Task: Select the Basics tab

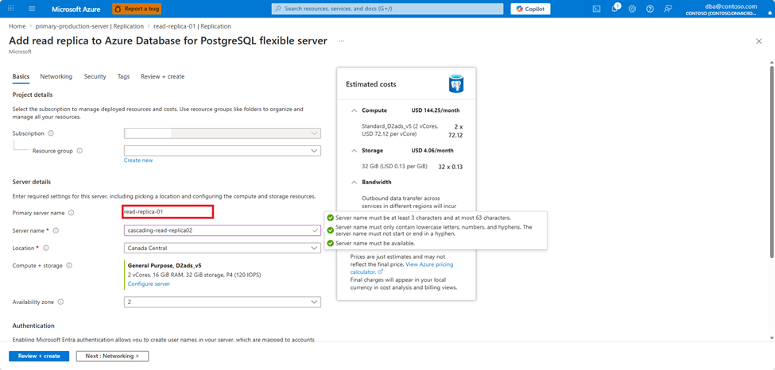Action: click(x=21, y=76)
